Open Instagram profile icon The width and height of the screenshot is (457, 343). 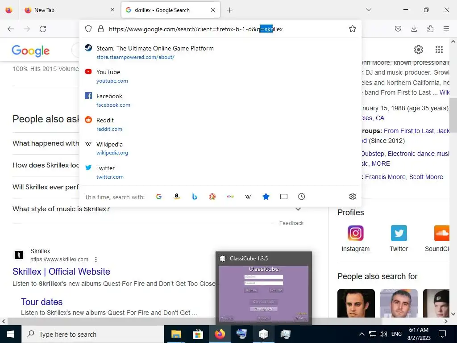click(356, 233)
